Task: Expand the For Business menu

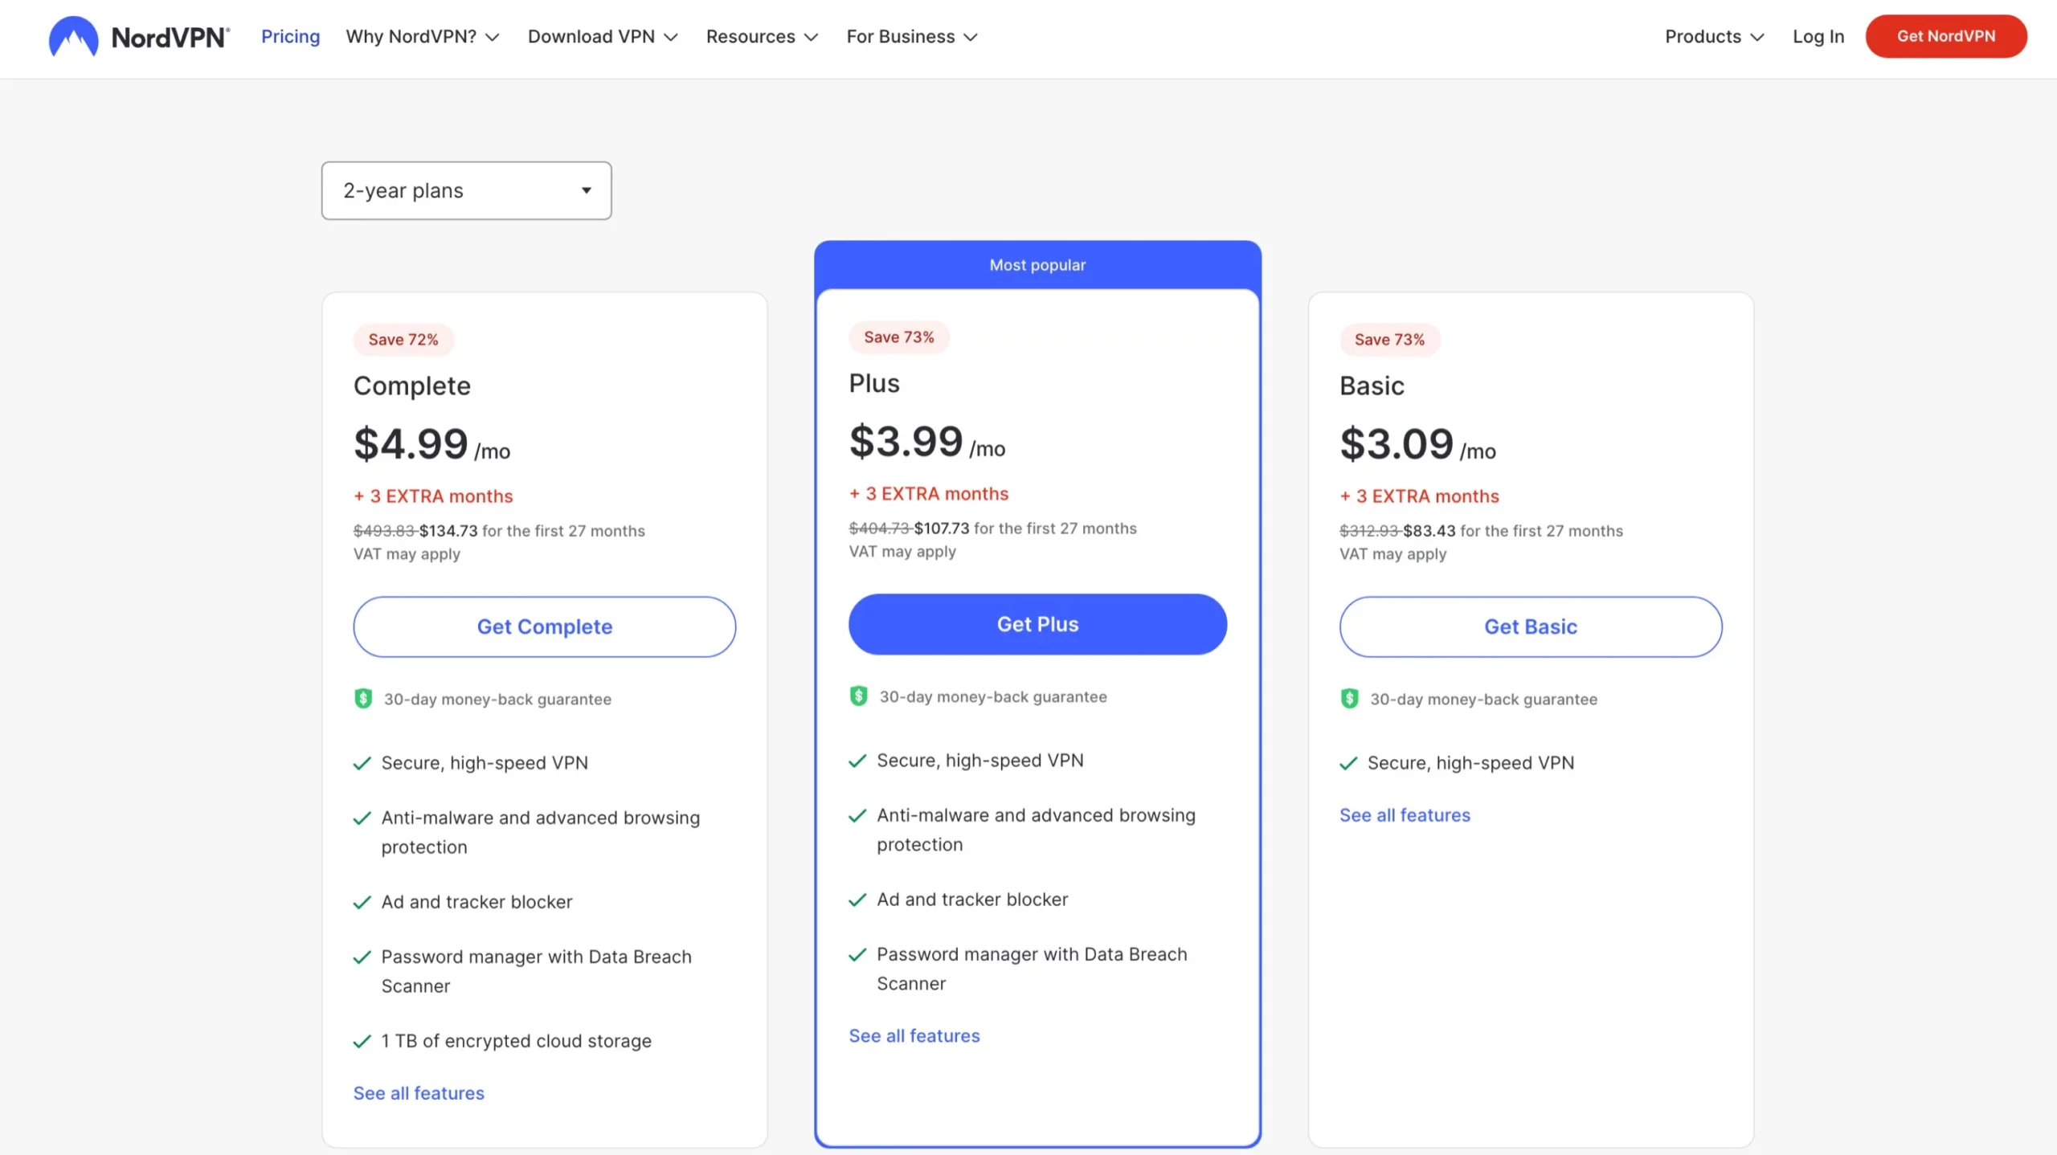Action: click(x=912, y=36)
